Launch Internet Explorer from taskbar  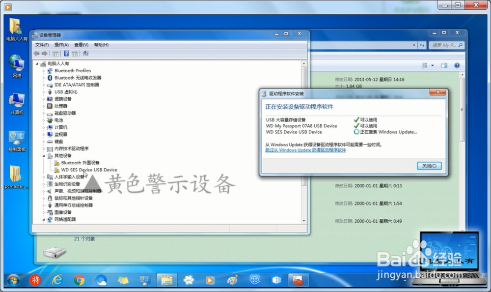coord(57,280)
